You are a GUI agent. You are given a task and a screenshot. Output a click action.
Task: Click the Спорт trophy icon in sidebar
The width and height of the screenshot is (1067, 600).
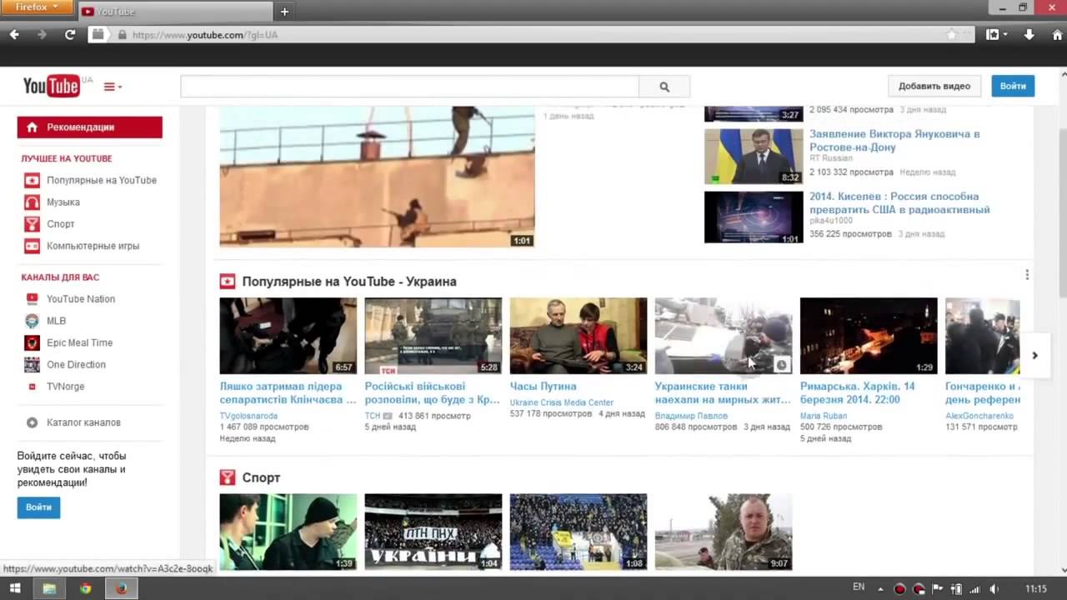(x=32, y=224)
